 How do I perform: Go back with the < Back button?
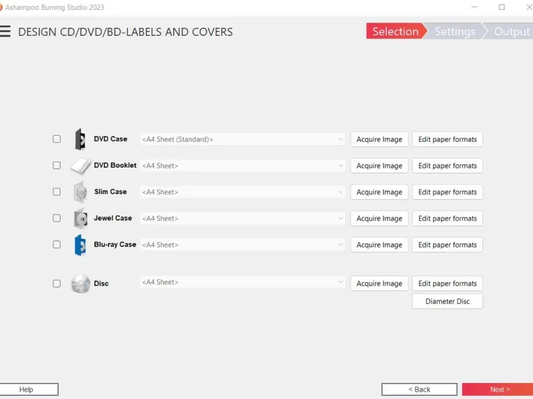pos(420,390)
